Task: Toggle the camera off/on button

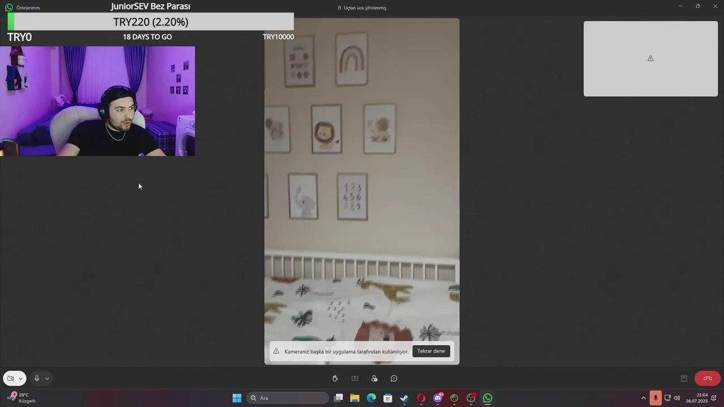Action: pyautogui.click(x=10, y=379)
